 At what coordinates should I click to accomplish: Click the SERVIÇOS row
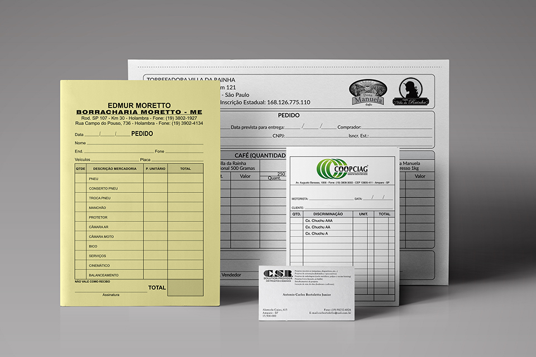[x=139, y=255]
